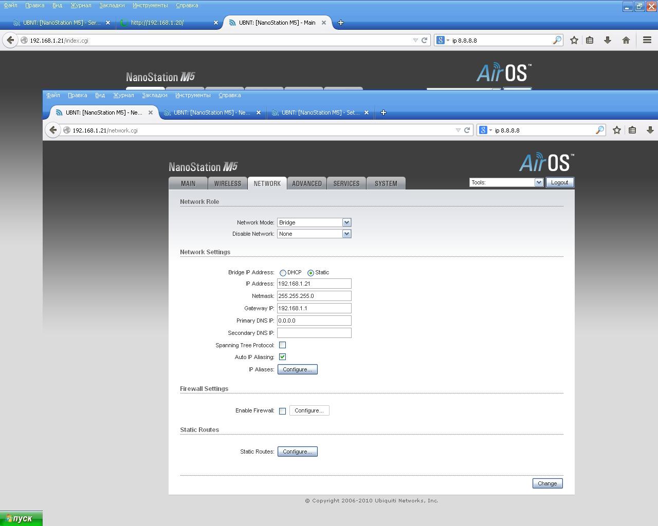Click Configure for Static Routes
Viewport: 658px width, 526px height.
coord(297,452)
